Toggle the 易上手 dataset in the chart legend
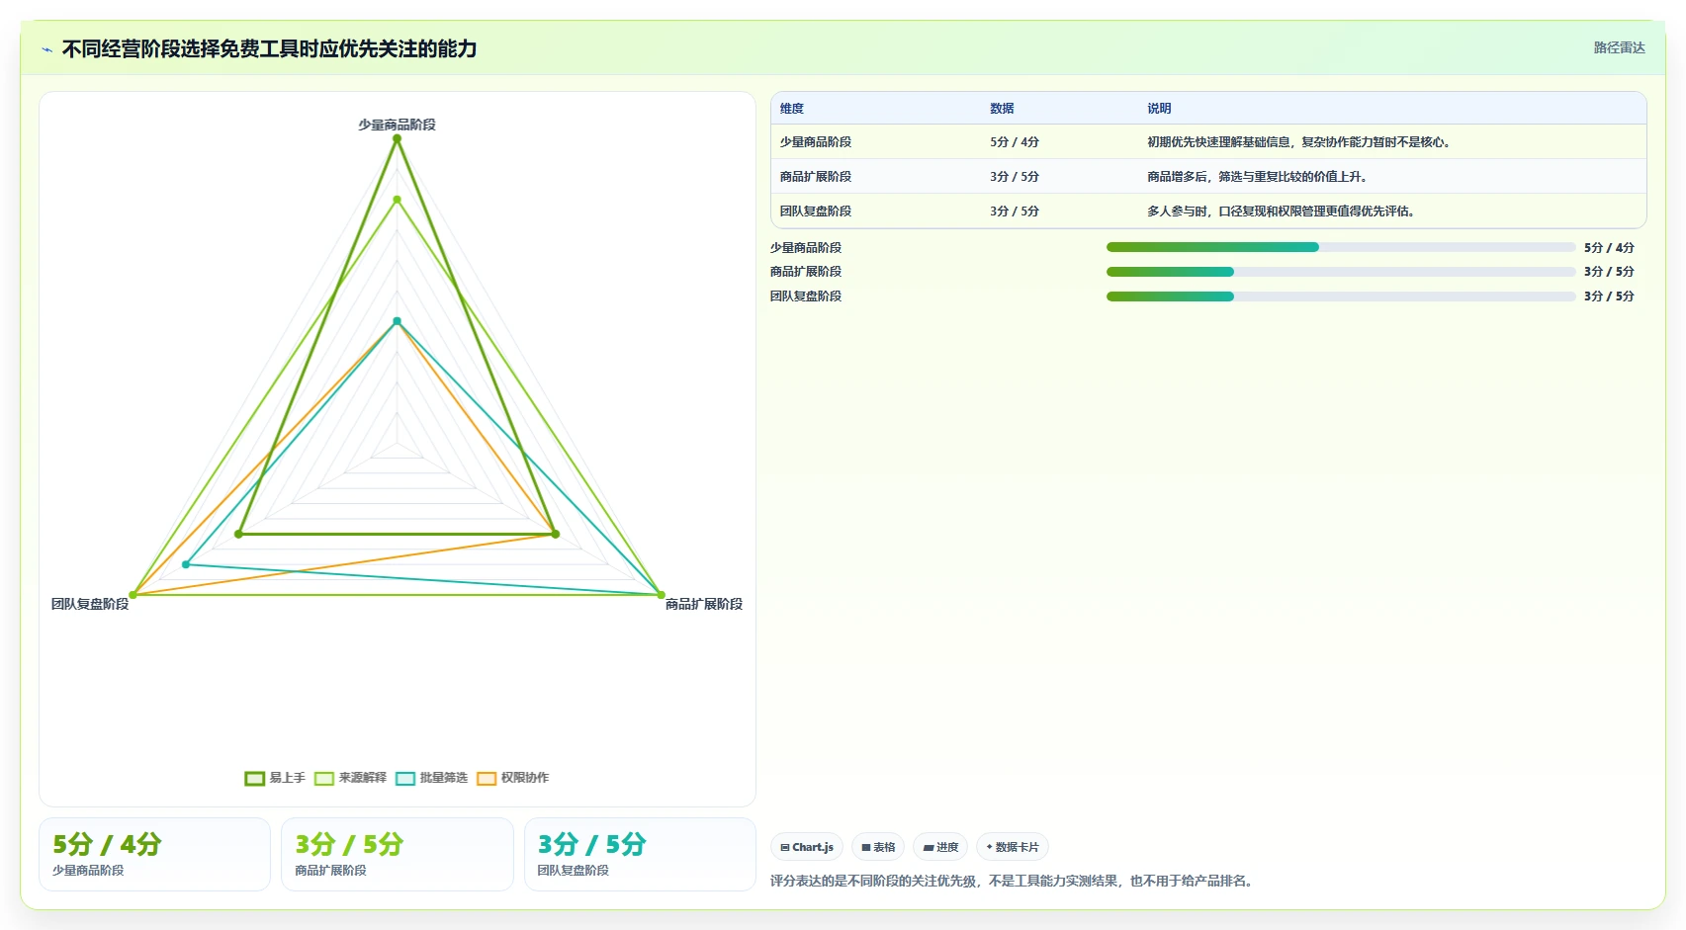The height and width of the screenshot is (930, 1686). [x=275, y=778]
